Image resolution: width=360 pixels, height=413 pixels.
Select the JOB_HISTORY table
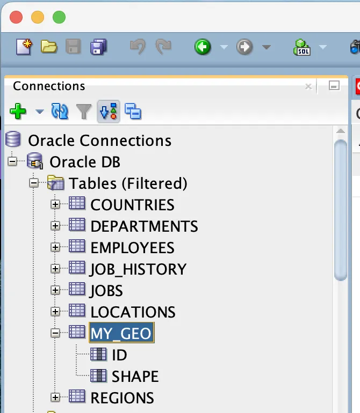coord(138,269)
